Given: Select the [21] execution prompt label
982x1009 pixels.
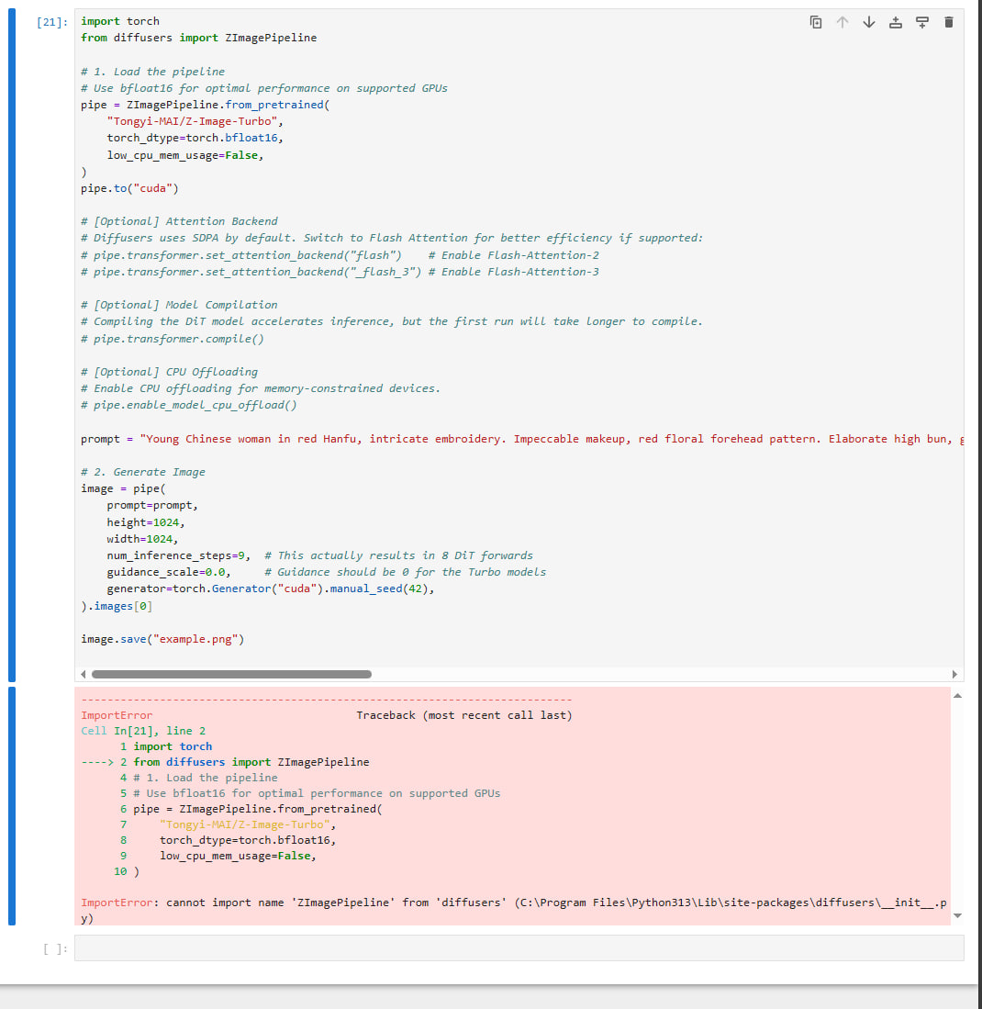Looking at the screenshot, I should 51,21.
